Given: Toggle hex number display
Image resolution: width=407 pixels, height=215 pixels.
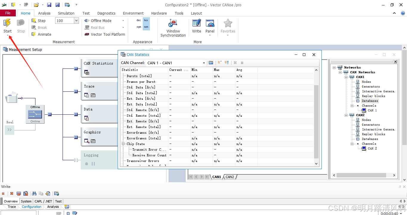Looking at the screenshot, I should click(x=146, y=20).
